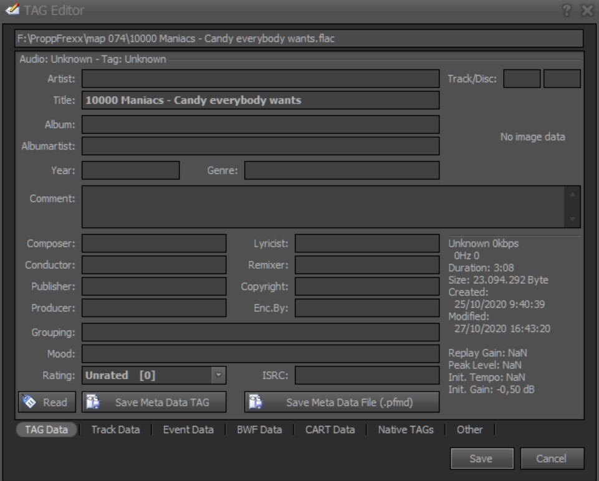
Task: Switch to the TAG Data tab
Action: coord(47,429)
